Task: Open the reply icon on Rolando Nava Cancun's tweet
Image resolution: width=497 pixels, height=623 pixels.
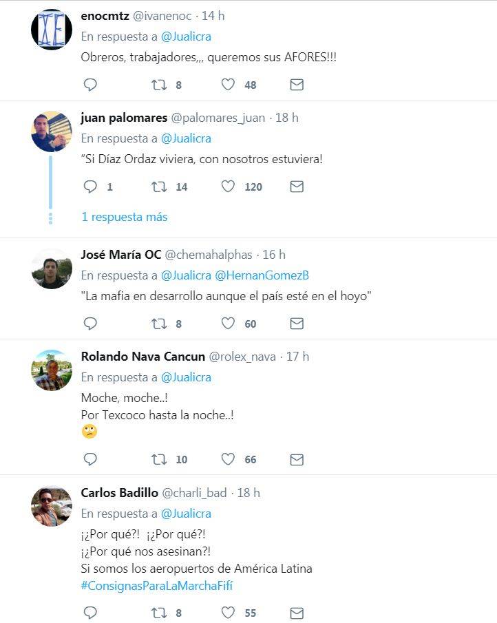Action: [89, 458]
